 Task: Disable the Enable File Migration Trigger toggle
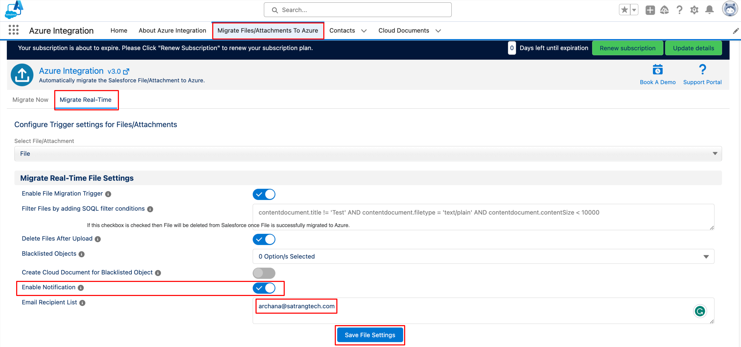pyautogui.click(x=264, y=194)
